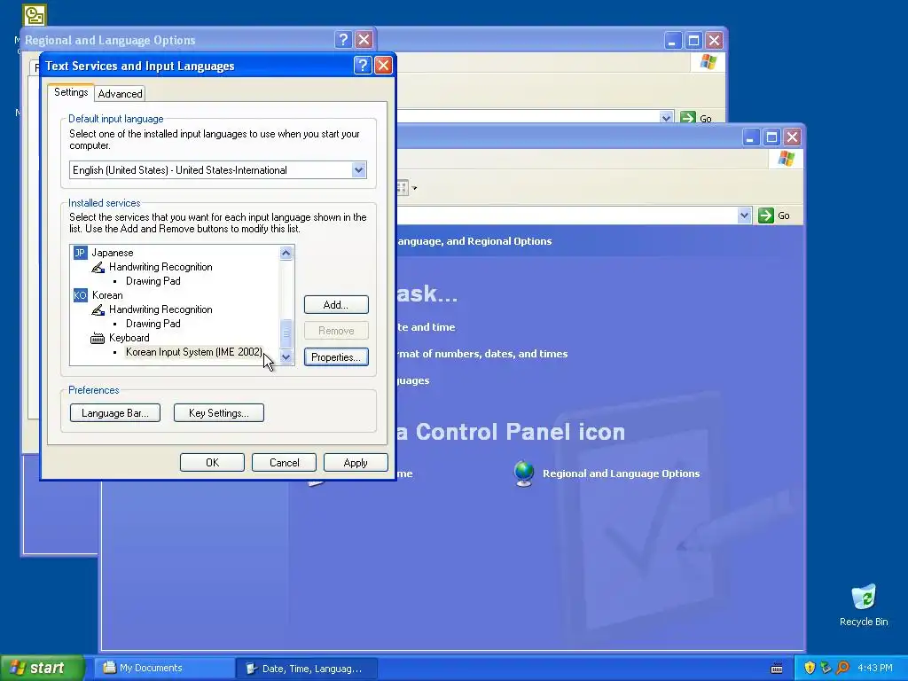Click the JP Japanese language icon

[80, 253]
